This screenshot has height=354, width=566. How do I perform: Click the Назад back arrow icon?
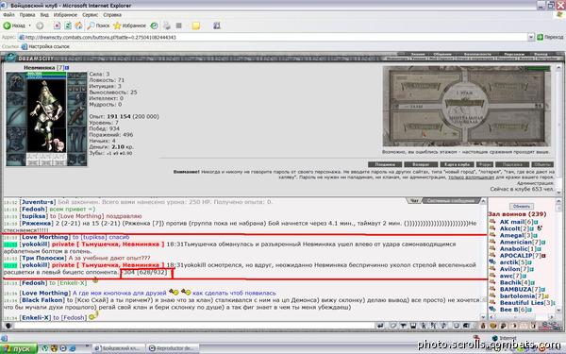coord(7,25)
